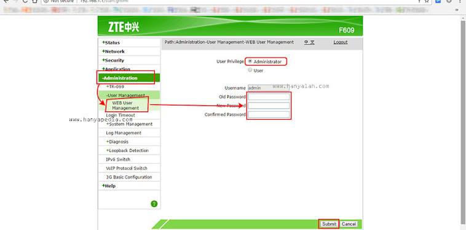The width and height of the screenshot is (466, 230).
Task: Click the Cancel button
Action: 349,224
